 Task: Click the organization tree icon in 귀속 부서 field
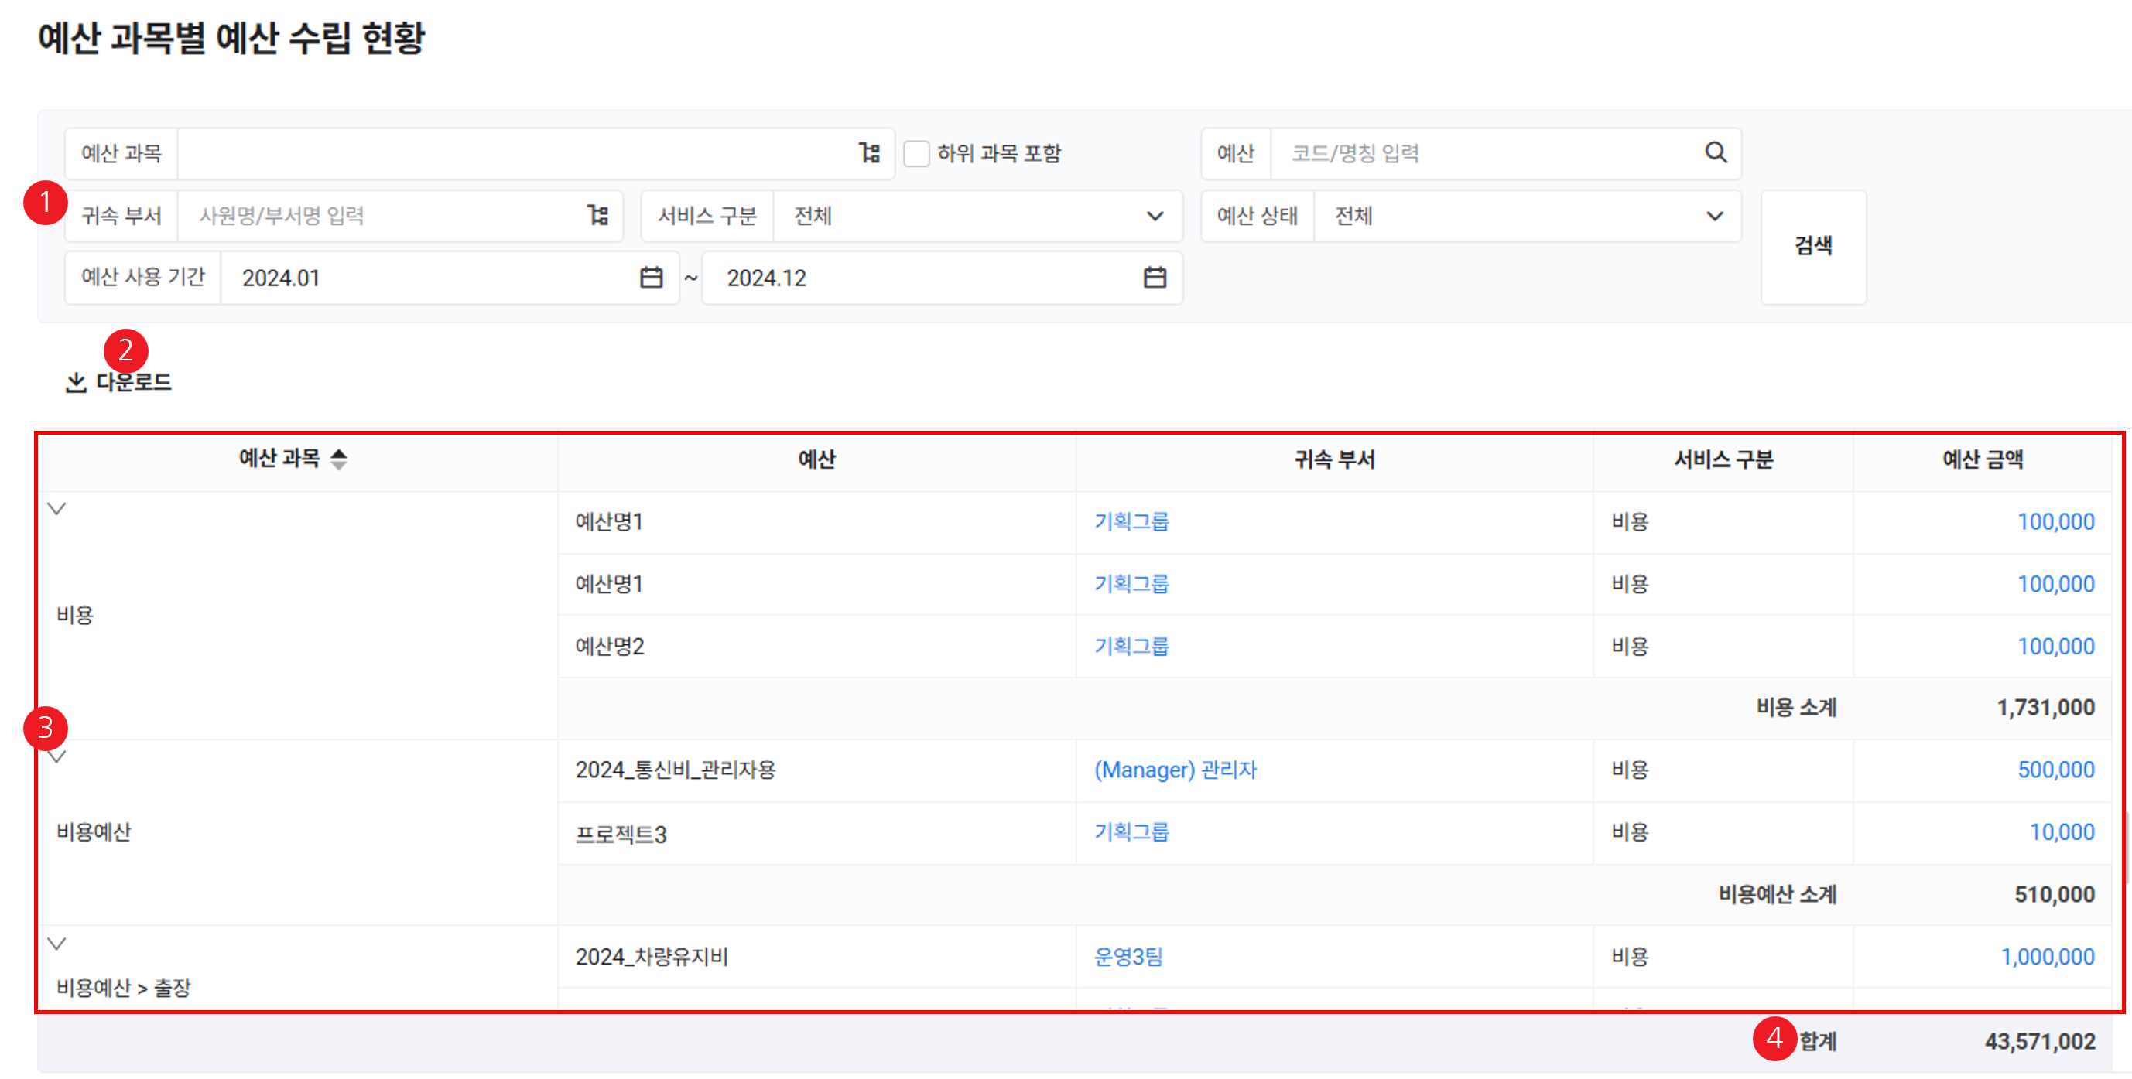597,216
